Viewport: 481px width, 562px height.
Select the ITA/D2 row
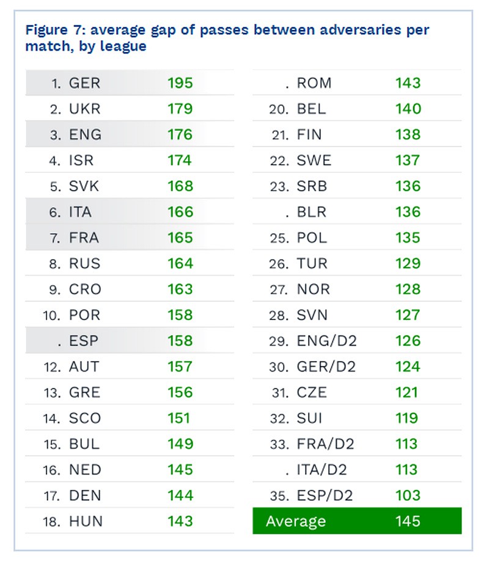[357, 470]
